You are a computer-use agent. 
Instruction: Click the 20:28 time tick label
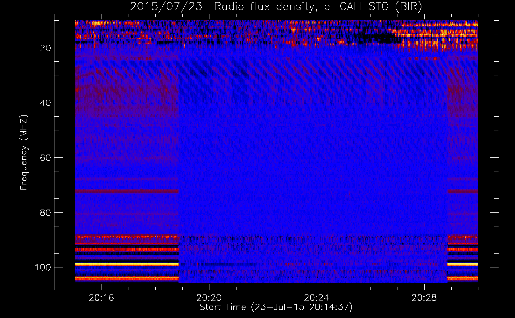[424, 298]
